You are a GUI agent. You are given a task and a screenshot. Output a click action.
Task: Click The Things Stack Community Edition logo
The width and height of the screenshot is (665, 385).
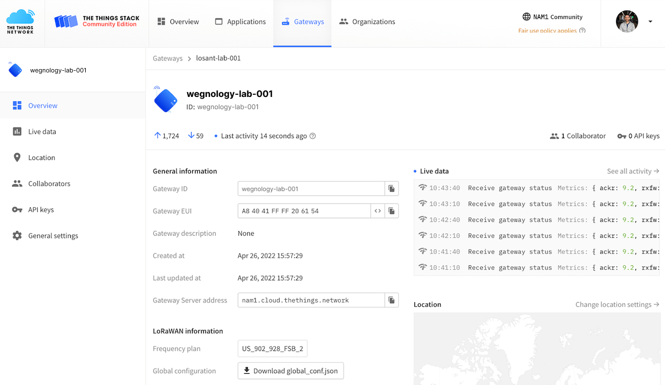click(x=97, y=21)
